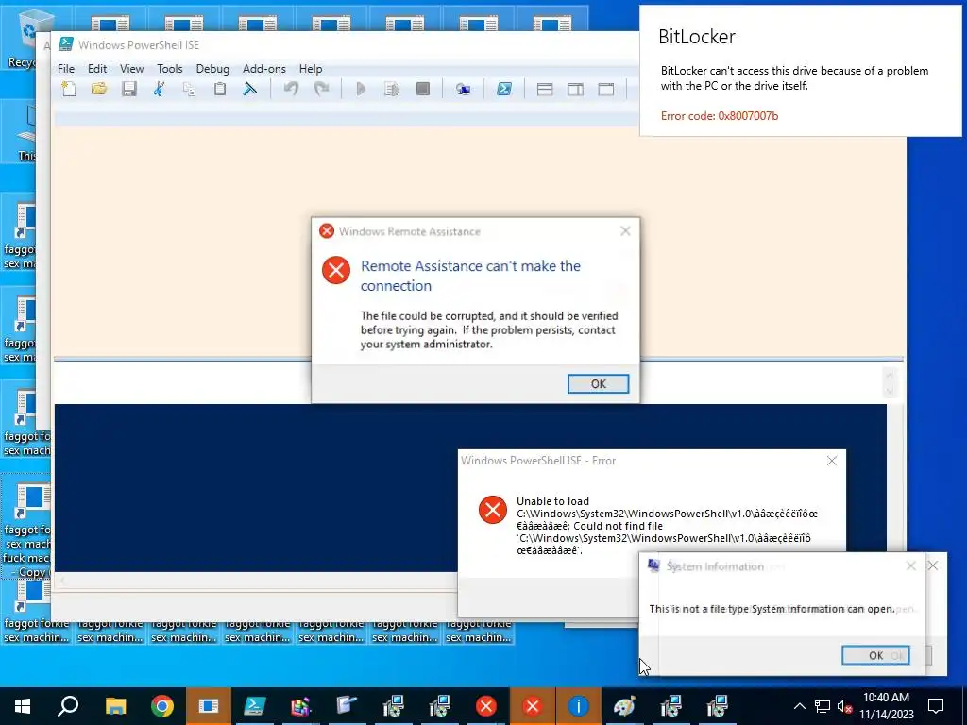Click OK in System Information dialog
Image resolution: width=967 pixels, height=725 pixels.
pyautogui.click(x=875, y=655)
